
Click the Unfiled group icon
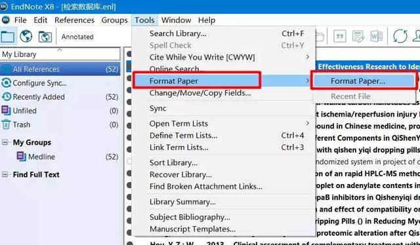coord(6,110)
